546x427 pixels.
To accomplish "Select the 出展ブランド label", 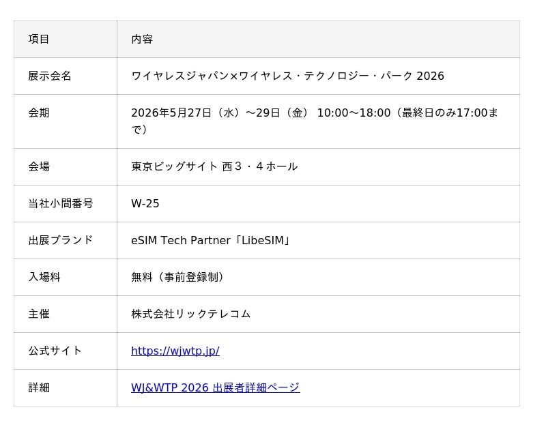I will click(x=61, y=240).
